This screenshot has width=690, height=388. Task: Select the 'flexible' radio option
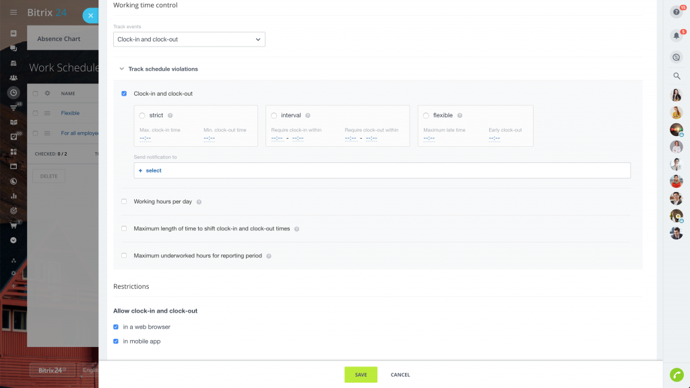tap(426, 116)
